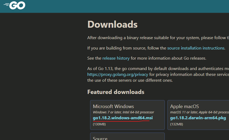This screenshot has width=229, height=140.
Task: Visit the proxy.golang.org/privacy link
Action: click(x=118, y=75)
